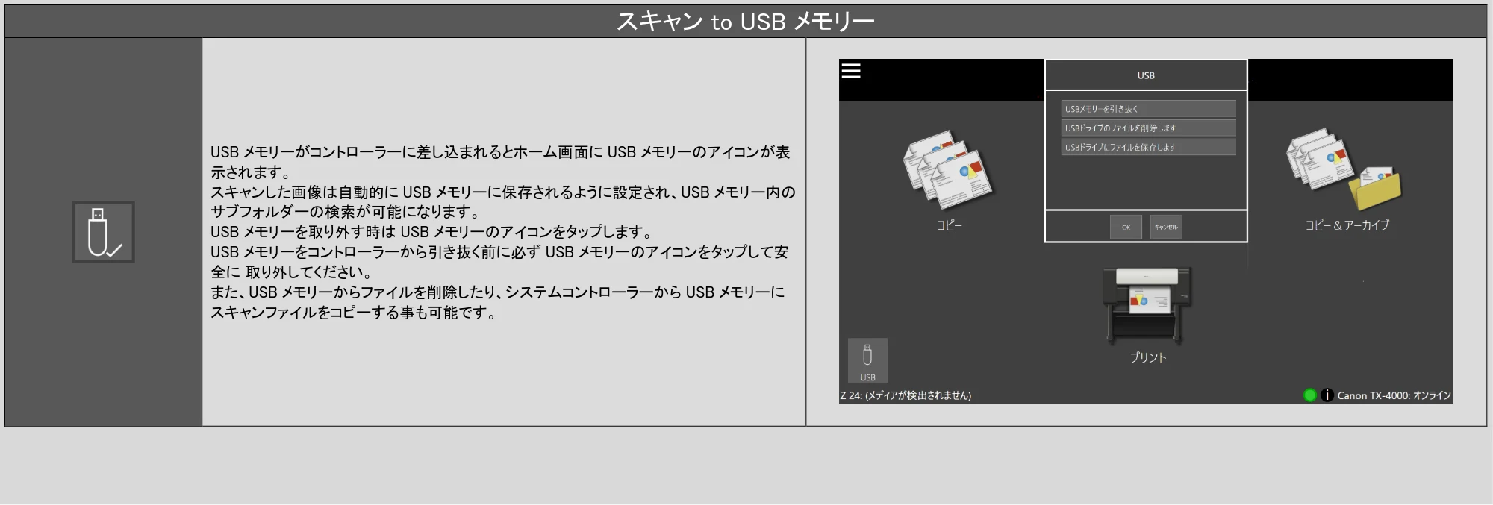
Task: Select USBドライブにファイルを保存します option
Action: pyautogui.click(x=1148, y=148)
